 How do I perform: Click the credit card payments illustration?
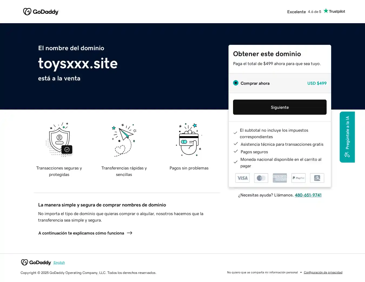[189, 140]
